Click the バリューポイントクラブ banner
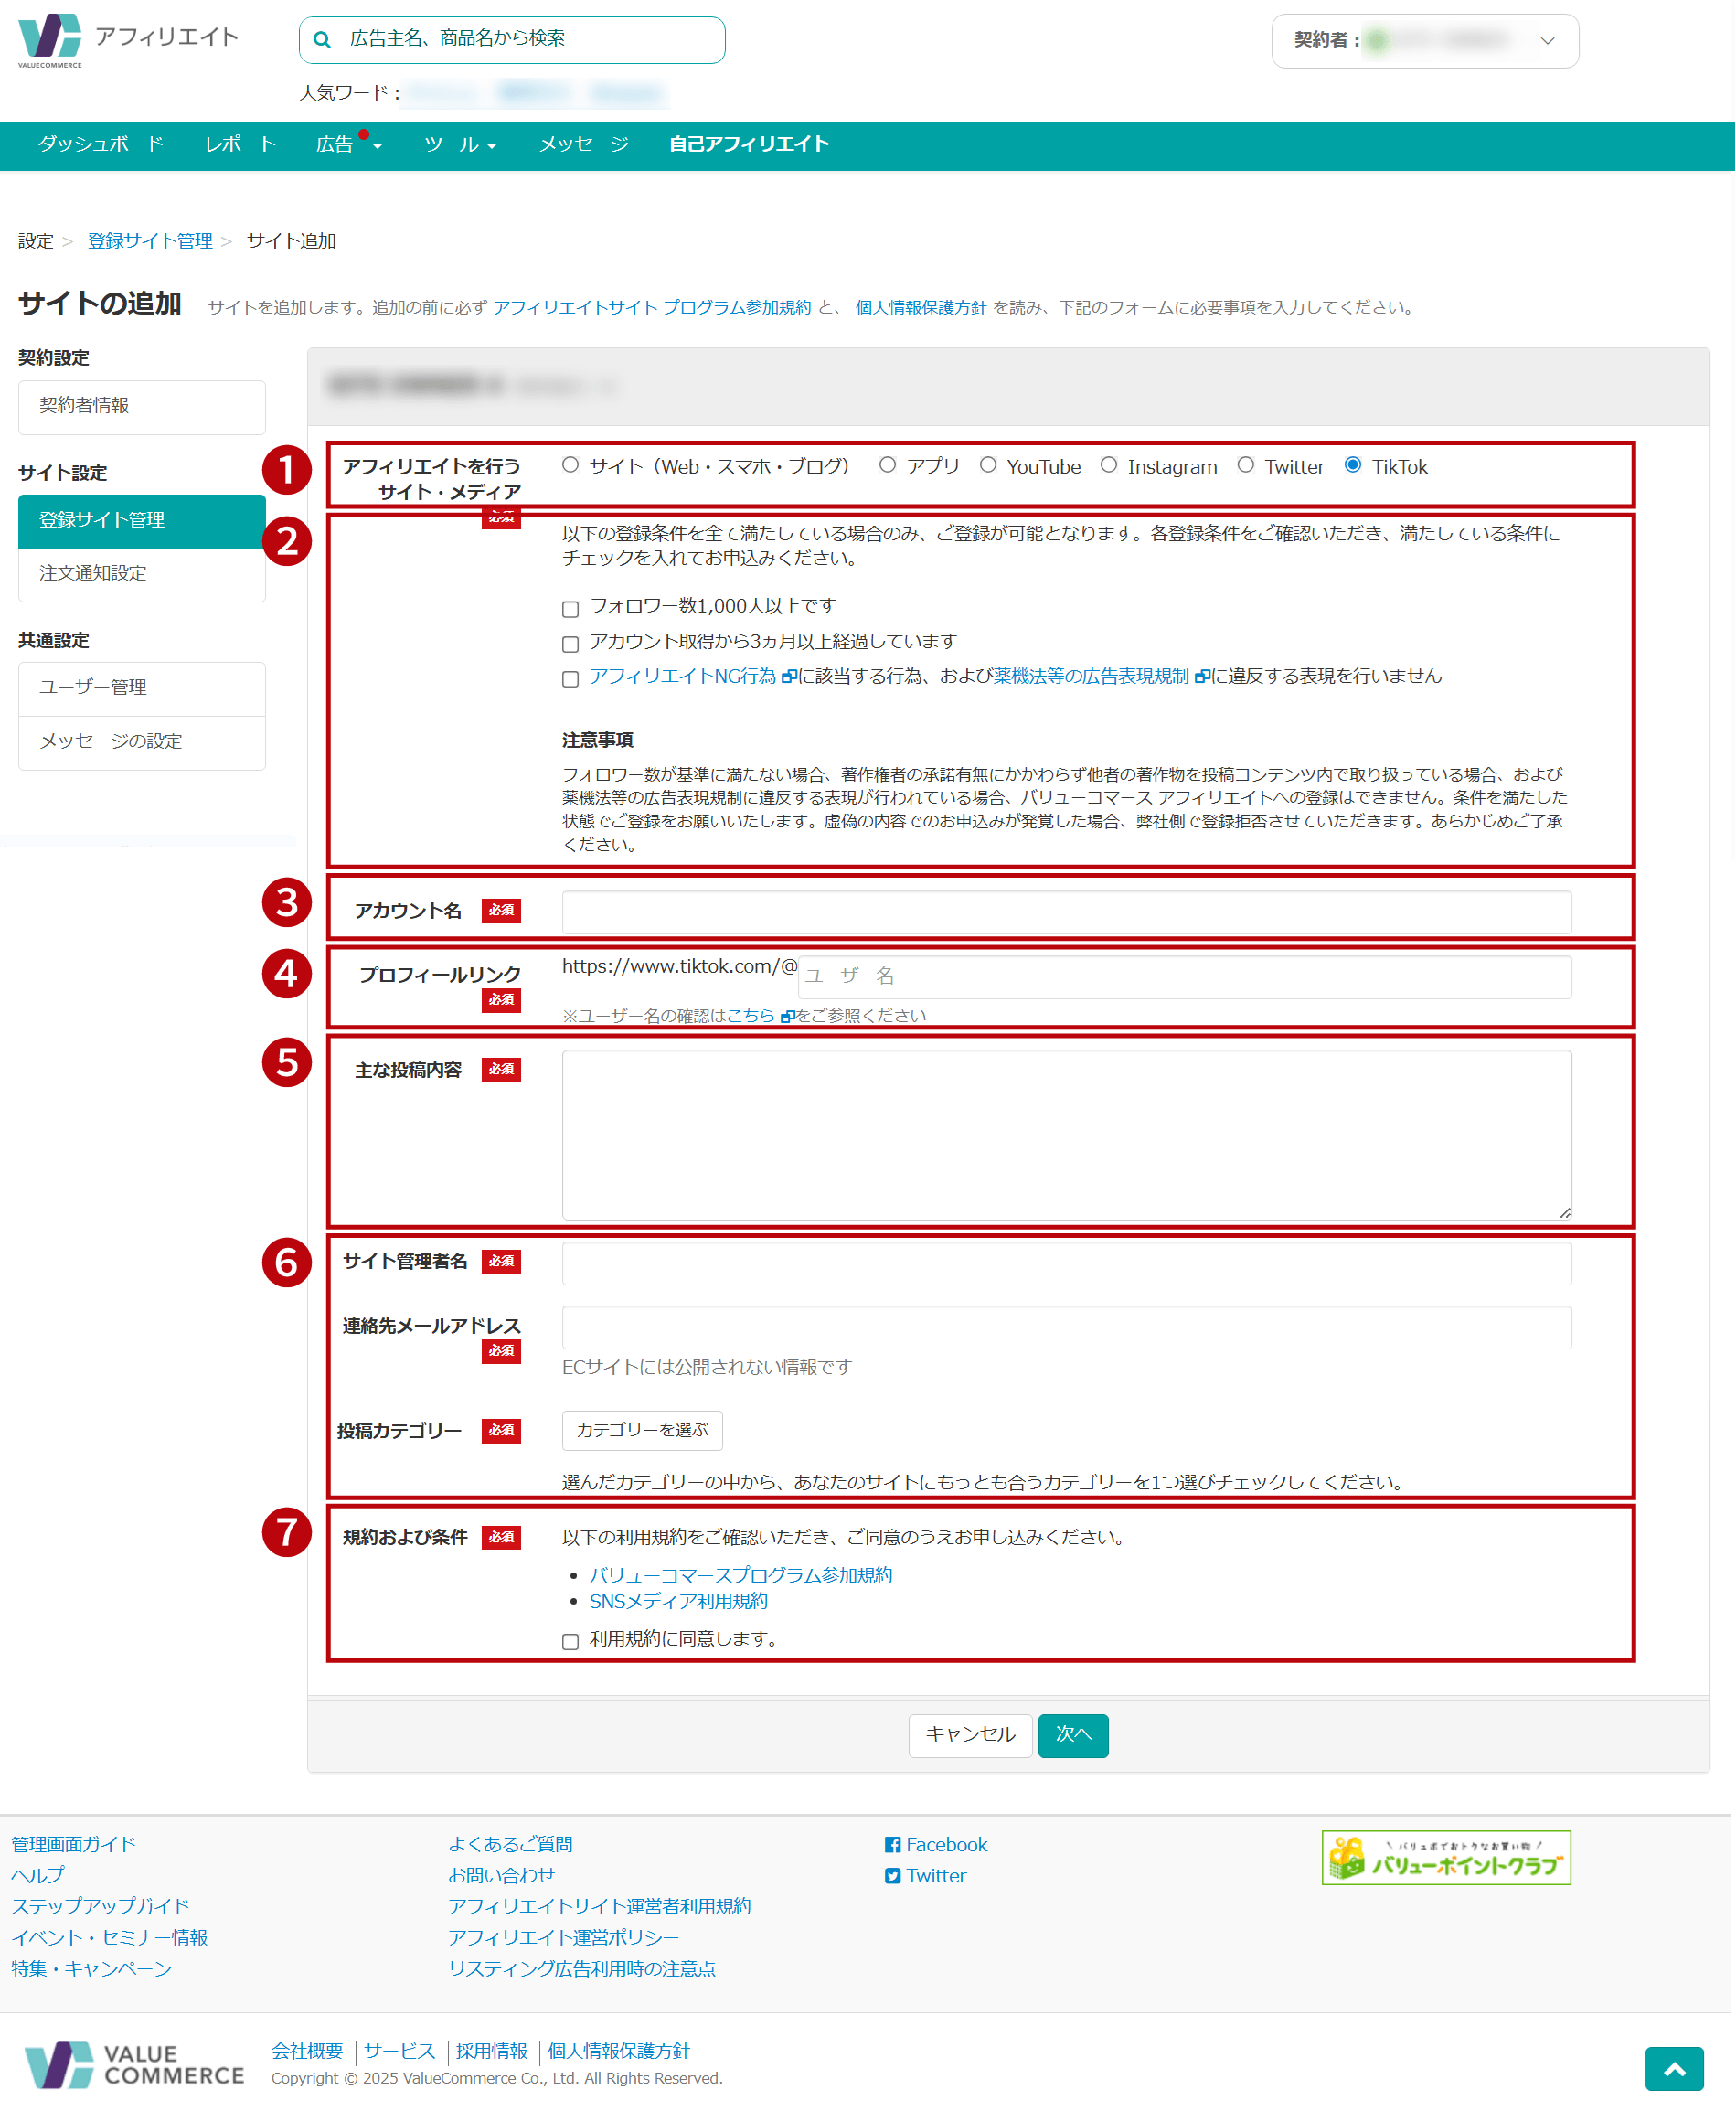Image resolution: width=1736 pixels, height=2111 pixels. click(x=1445, y=1857)
